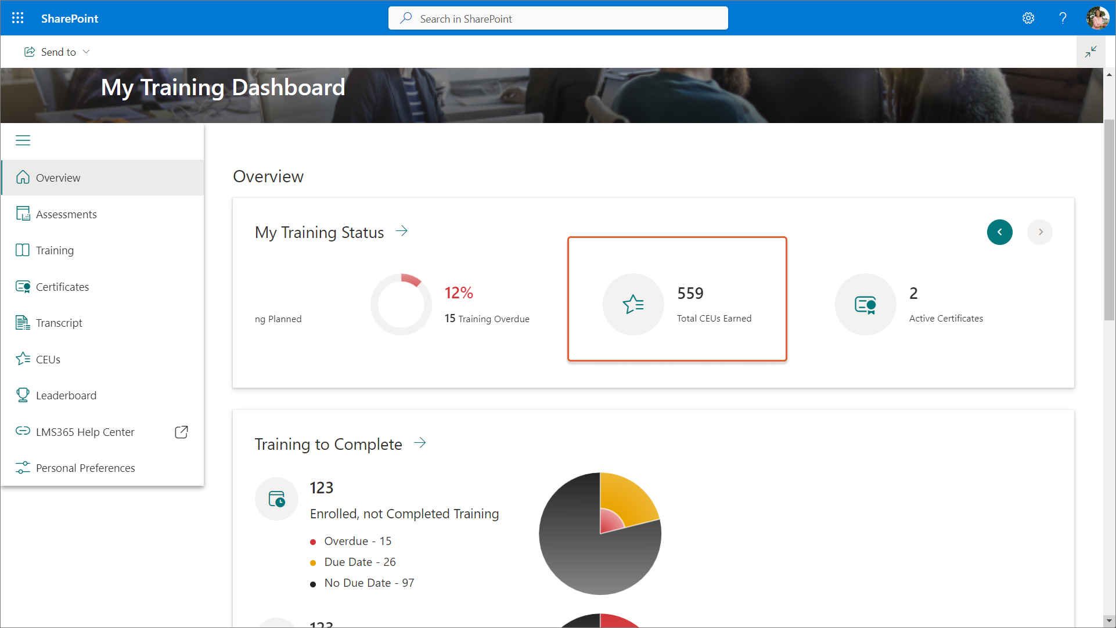This screenshot has width=1116, height=628.
Task: Click the yellow Due Date pie slice
Action: (x=630, y=495)
